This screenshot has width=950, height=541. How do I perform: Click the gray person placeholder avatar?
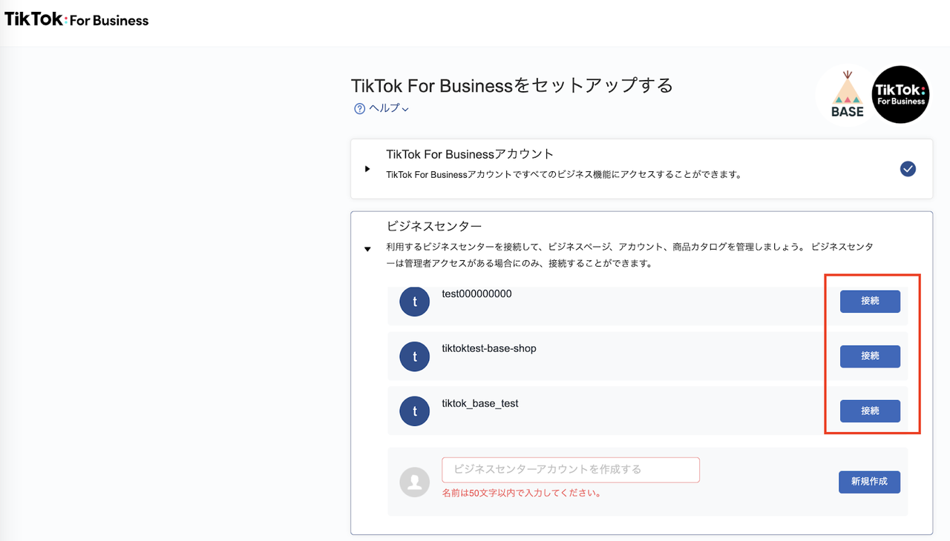[414, 482]
